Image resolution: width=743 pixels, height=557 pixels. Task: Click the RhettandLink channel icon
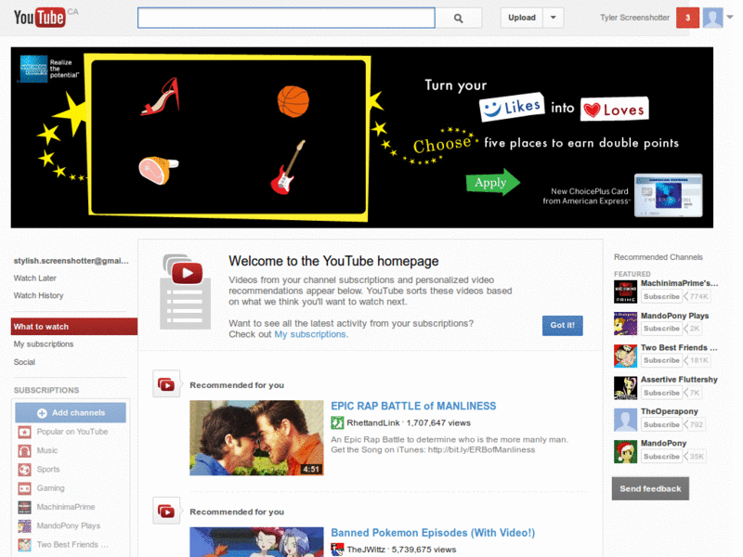(337, 422)
